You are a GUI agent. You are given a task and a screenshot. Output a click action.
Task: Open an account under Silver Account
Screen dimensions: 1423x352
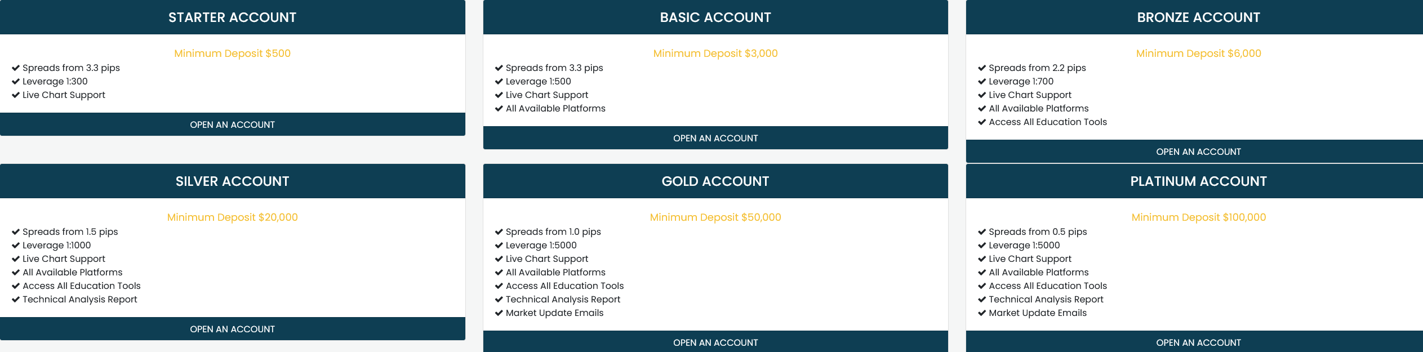click(x=232, y=329)
